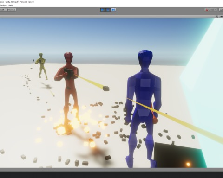The height and width of the screenshot is (178, 223).
Task: Click the Play button
Action: click(103, 10)
